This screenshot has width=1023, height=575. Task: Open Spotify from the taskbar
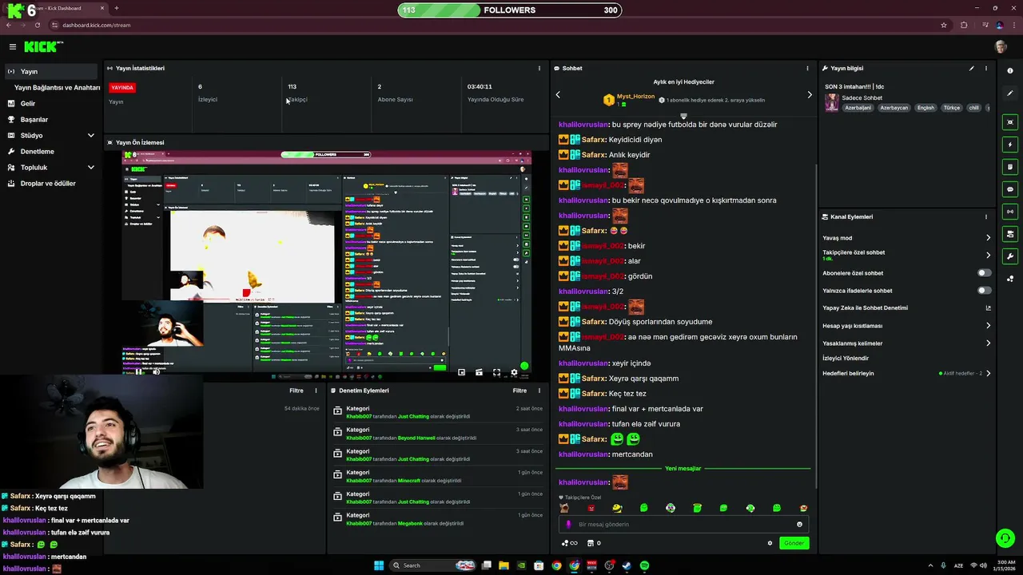click(644, 565)
